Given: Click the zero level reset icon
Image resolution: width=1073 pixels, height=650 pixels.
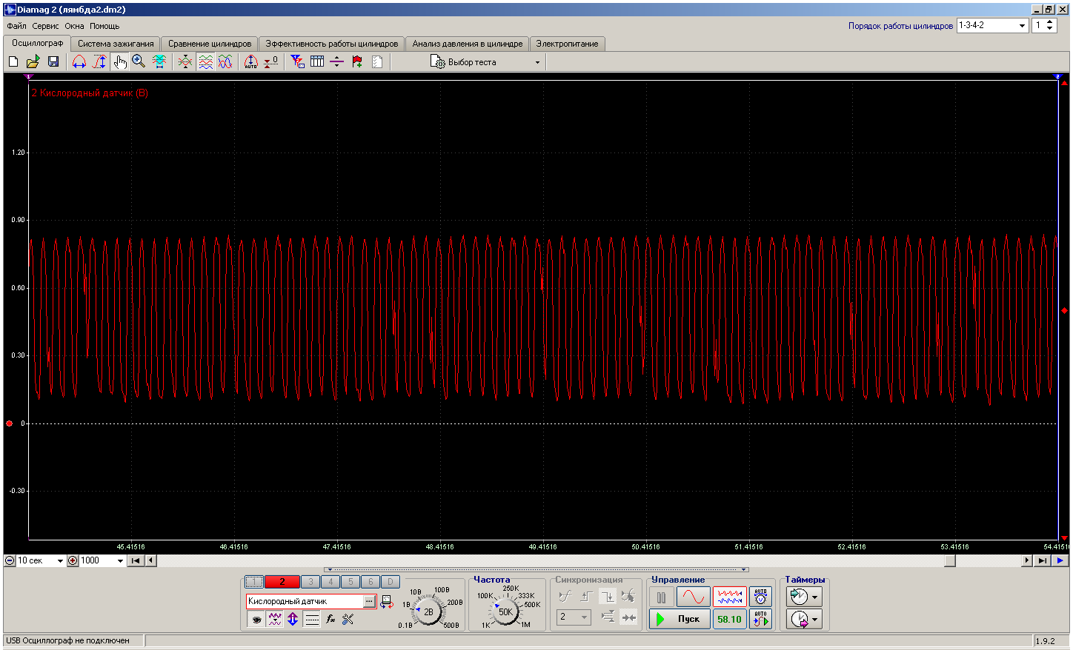Looking at the screenshot, I should pos(271,62).
